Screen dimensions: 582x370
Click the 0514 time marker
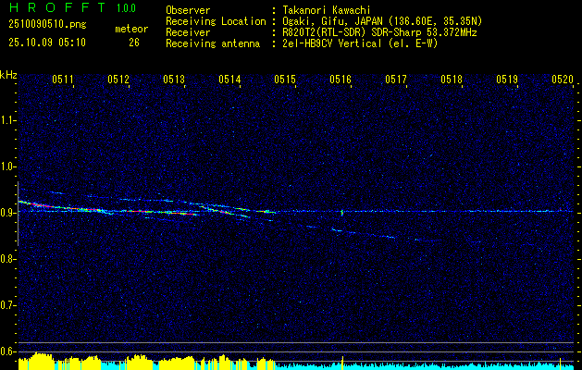(229, 79)
